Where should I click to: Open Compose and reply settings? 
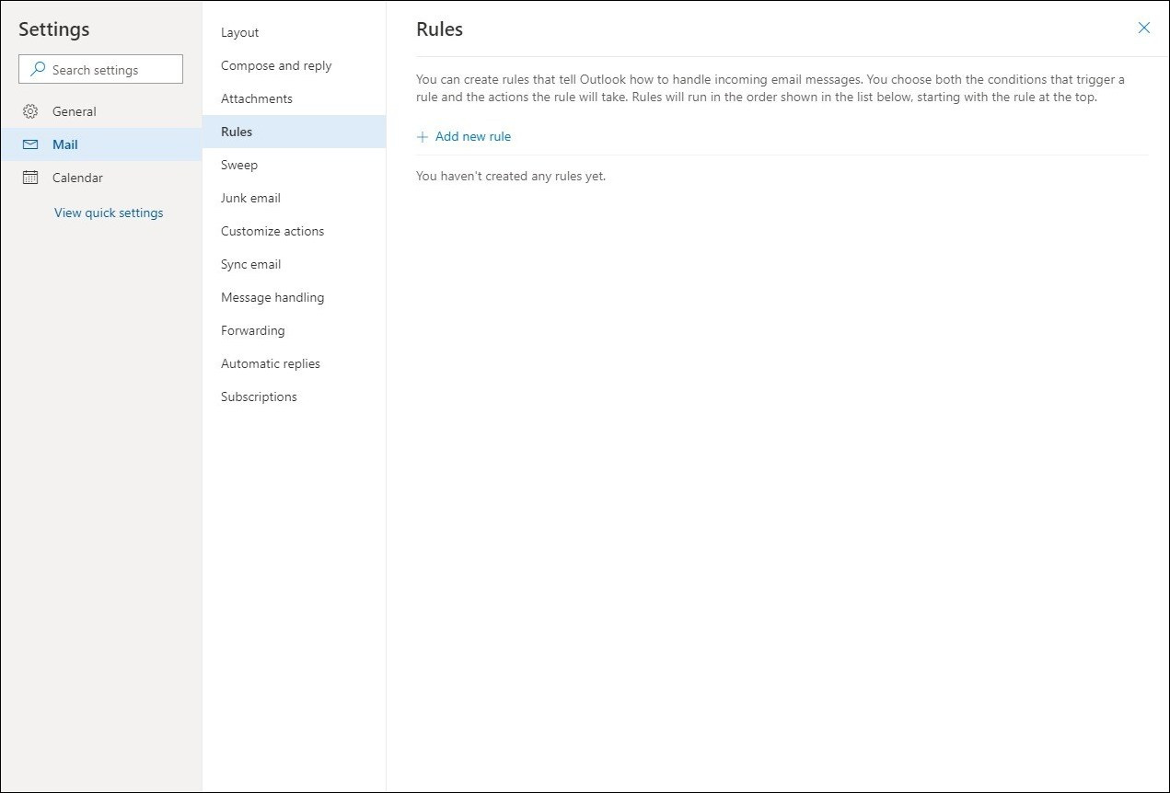click(295, 65)
